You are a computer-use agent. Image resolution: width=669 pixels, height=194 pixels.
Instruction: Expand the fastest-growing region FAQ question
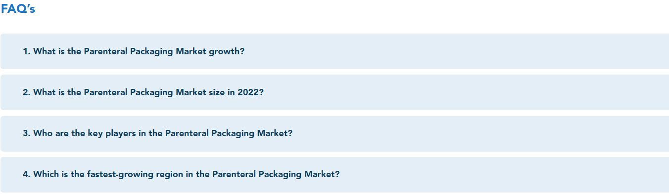[334, 174]
